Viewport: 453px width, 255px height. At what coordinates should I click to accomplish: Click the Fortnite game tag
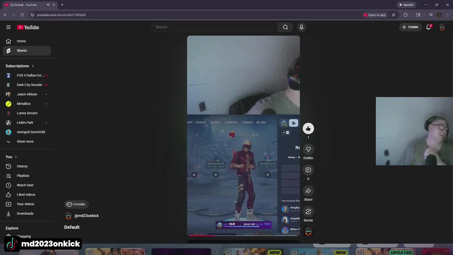point(76,204)
